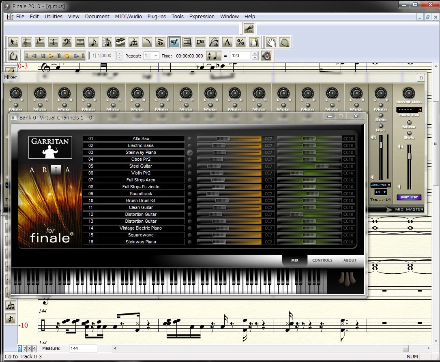Click the microphone audio tool icon

(x=249, y=29)
